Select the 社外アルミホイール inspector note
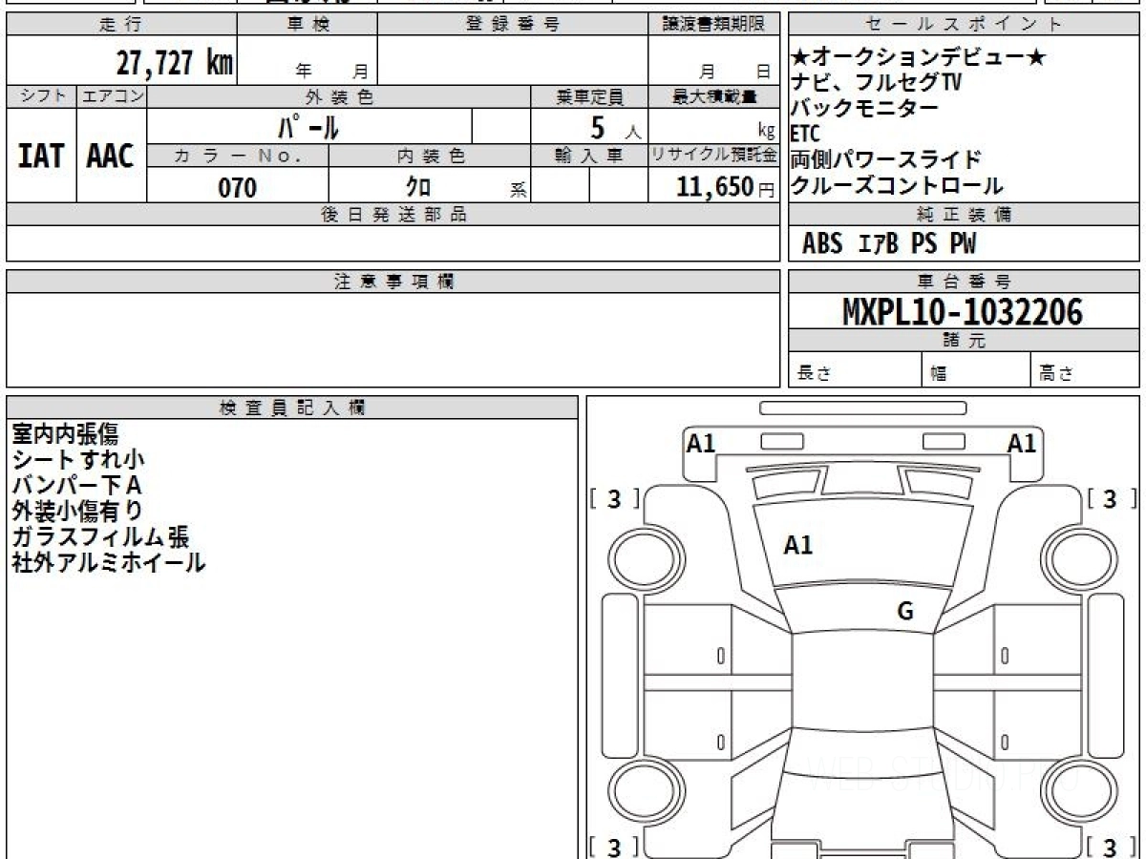This screenshot has height=859, width=1146. (x=108, y=562)
